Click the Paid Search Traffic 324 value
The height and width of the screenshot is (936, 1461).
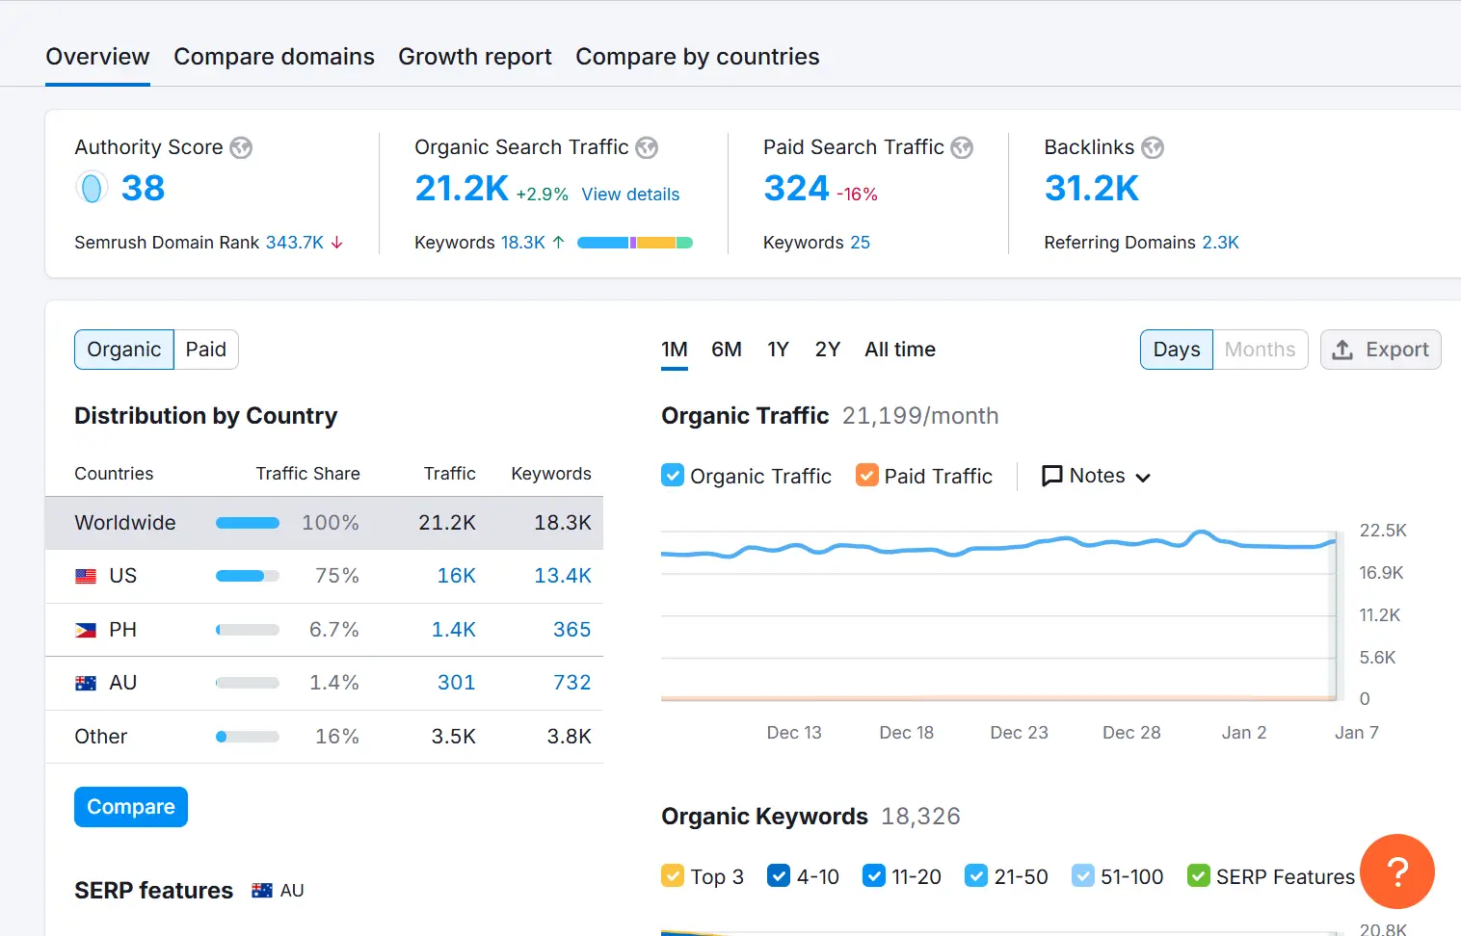796,189
